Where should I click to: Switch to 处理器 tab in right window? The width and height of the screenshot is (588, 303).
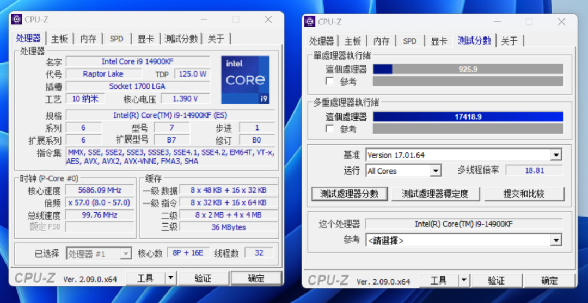[321, 41]
